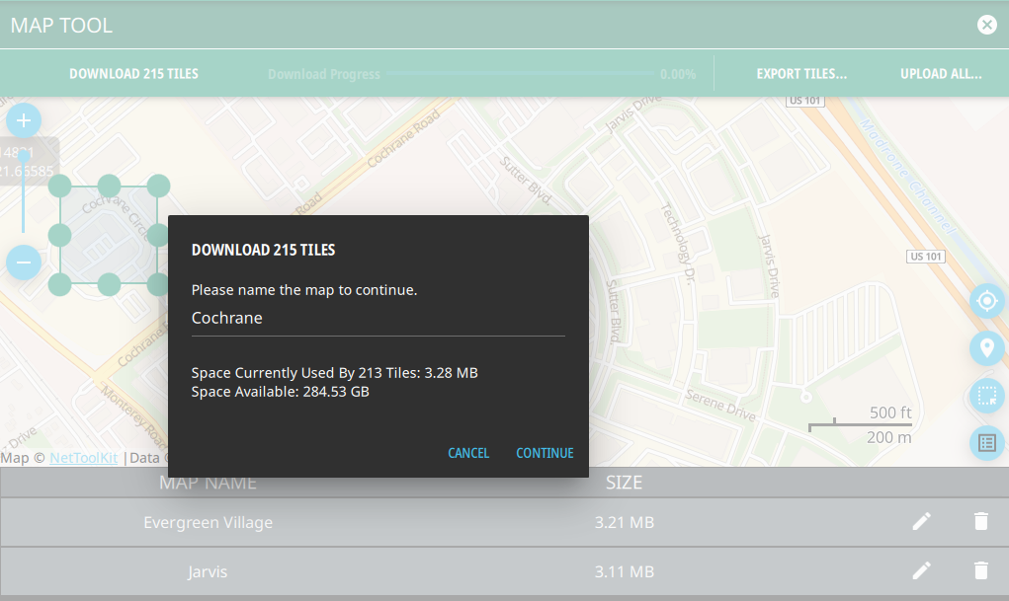Delete the Jarvis map

[980, 570]
